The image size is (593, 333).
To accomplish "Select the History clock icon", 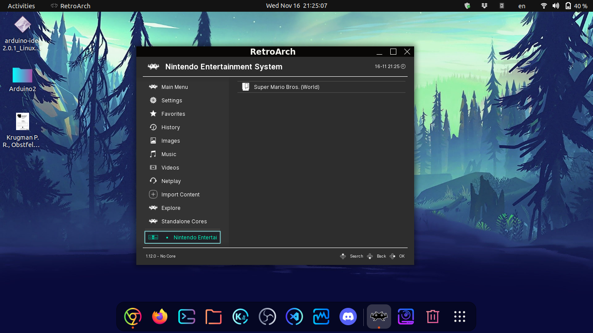I will (153, 127).
